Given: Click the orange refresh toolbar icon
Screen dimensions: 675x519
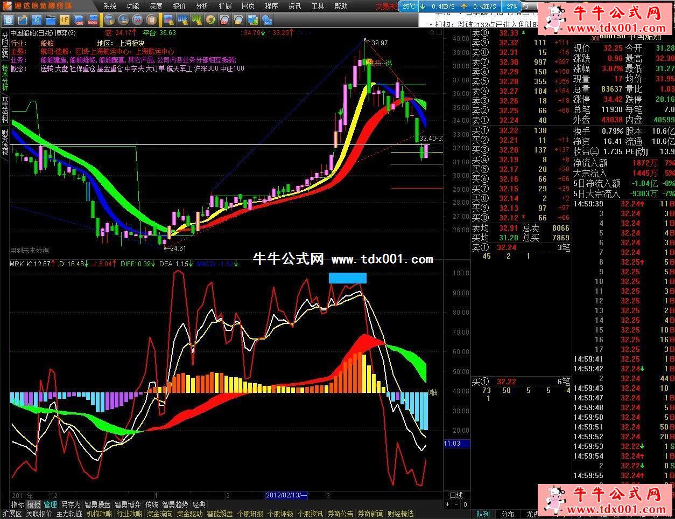Looking at the screenshot, I should tap(210, 20).
